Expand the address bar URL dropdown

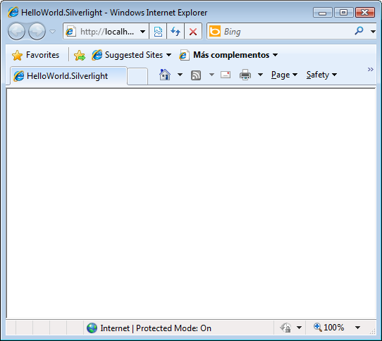point(142,32)
